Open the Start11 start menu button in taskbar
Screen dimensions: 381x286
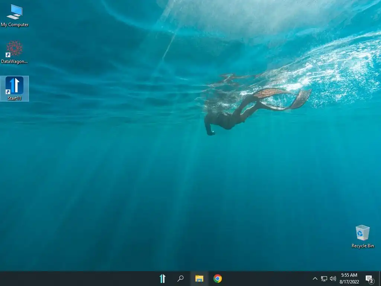tap(163, 279)
